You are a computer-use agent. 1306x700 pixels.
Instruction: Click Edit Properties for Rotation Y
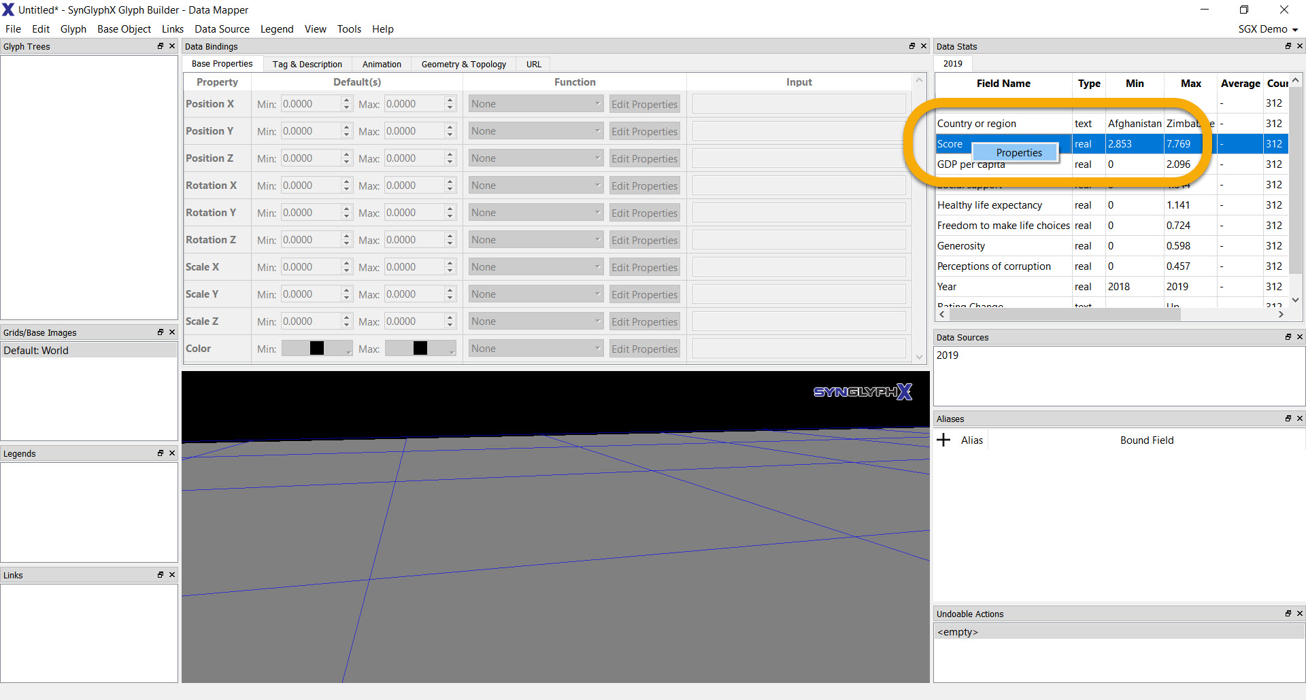pyautogui.click(x=644, y=213)
